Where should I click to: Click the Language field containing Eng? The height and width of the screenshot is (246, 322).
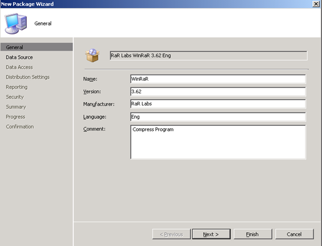point(218,117)
